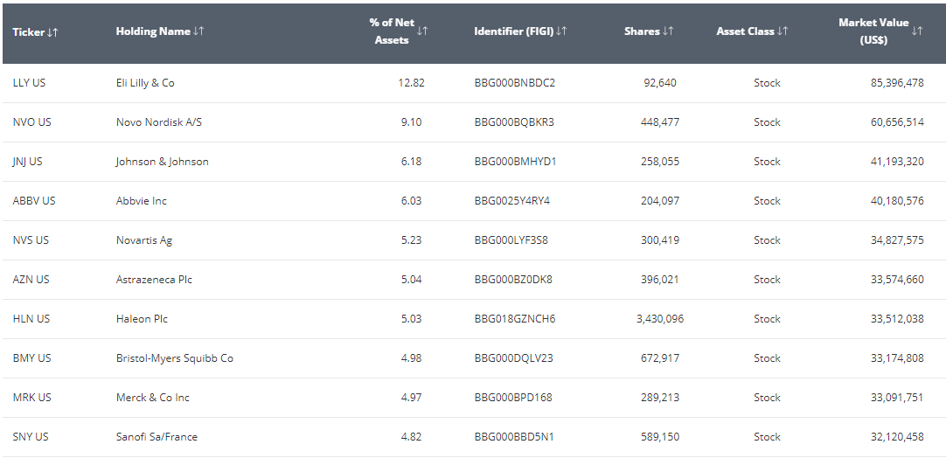The image size is (946, 458).
Task: Click the Market Value (US$) header label
Action: [873, 31]
